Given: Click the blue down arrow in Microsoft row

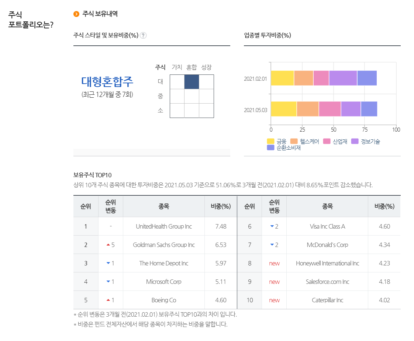Looking at the screenshot, I should coord(108,282).
